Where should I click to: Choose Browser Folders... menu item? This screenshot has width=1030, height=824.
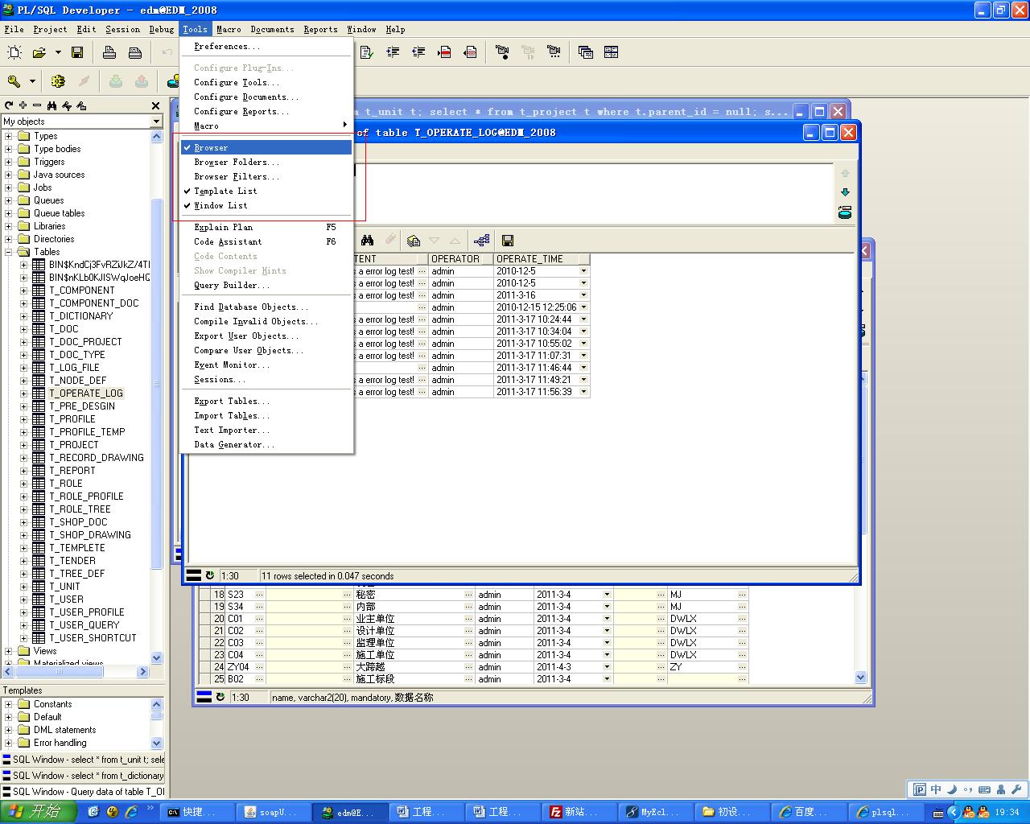pos(266,163)
